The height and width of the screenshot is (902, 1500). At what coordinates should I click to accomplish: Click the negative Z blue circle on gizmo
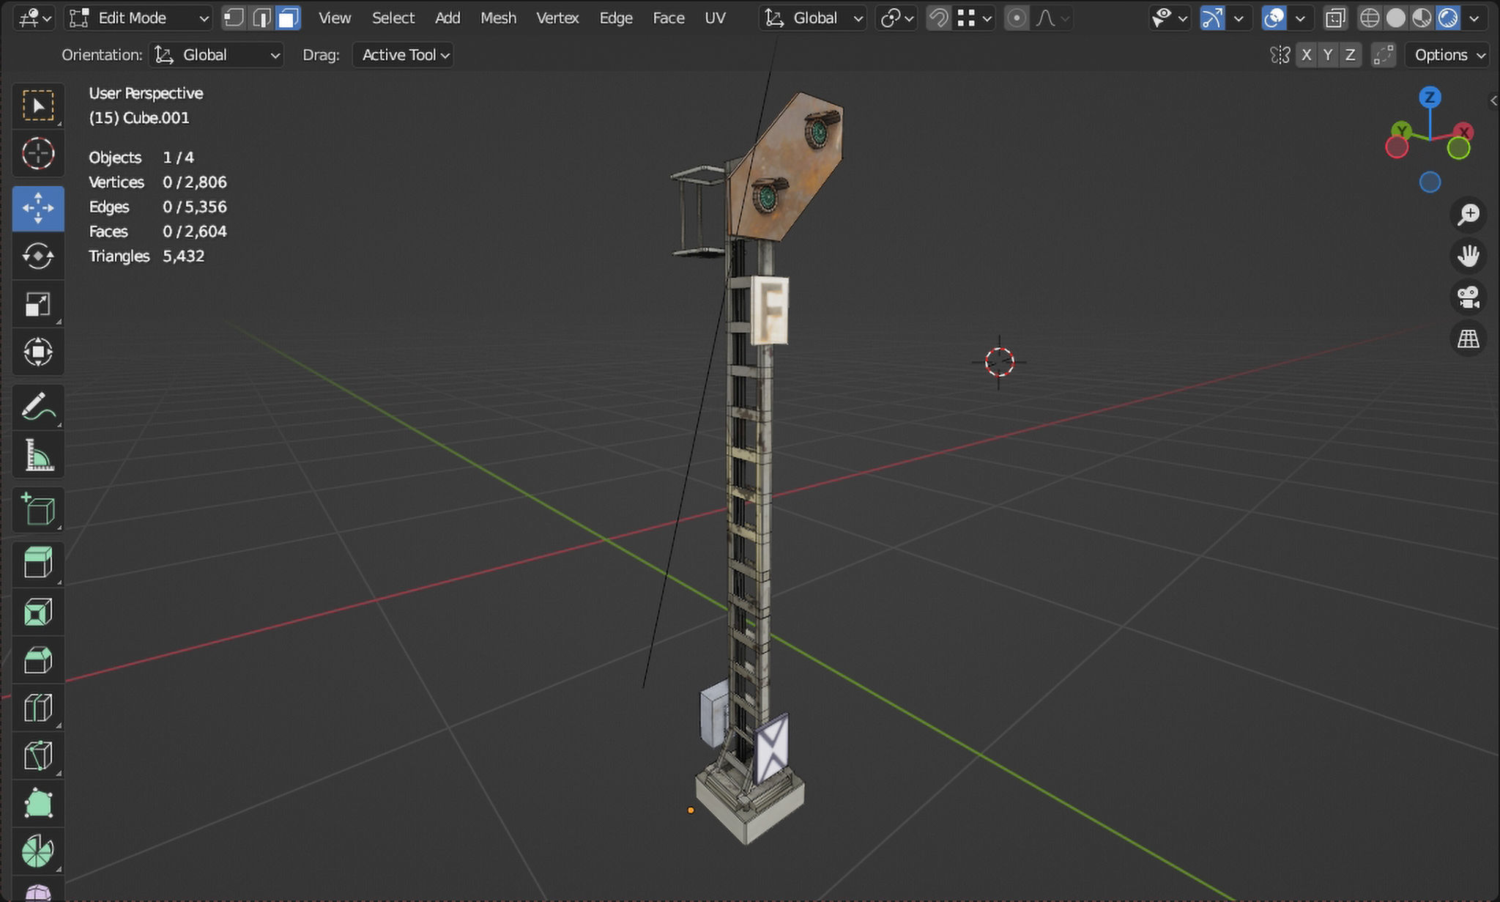tap(1430, 182)
